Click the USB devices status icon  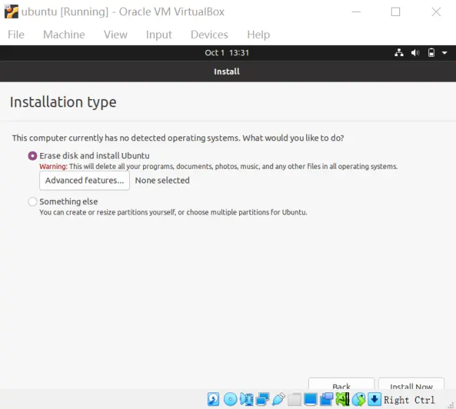tap(278, 399)
